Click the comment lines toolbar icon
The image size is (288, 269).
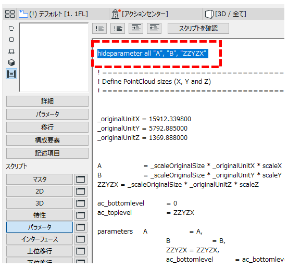pos(99,29)
